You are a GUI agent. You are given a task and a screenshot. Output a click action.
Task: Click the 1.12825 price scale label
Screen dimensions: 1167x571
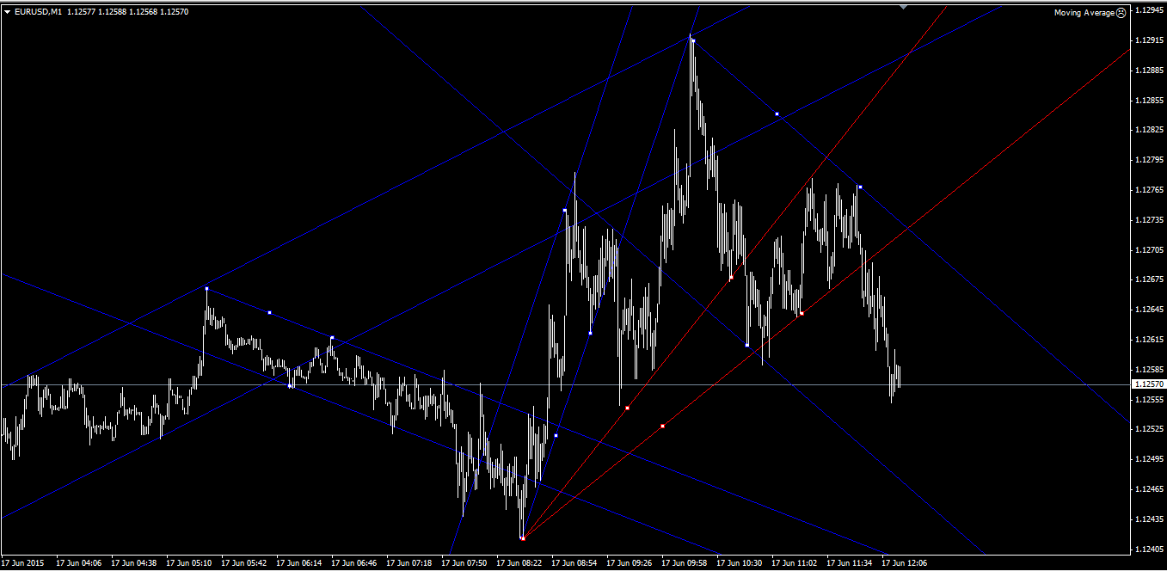(x=1149, y=130)
